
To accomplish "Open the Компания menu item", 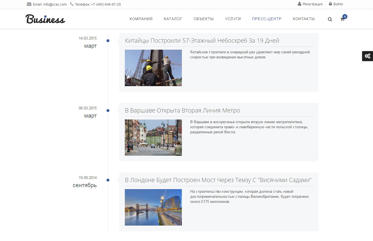I will coord(141,19).
